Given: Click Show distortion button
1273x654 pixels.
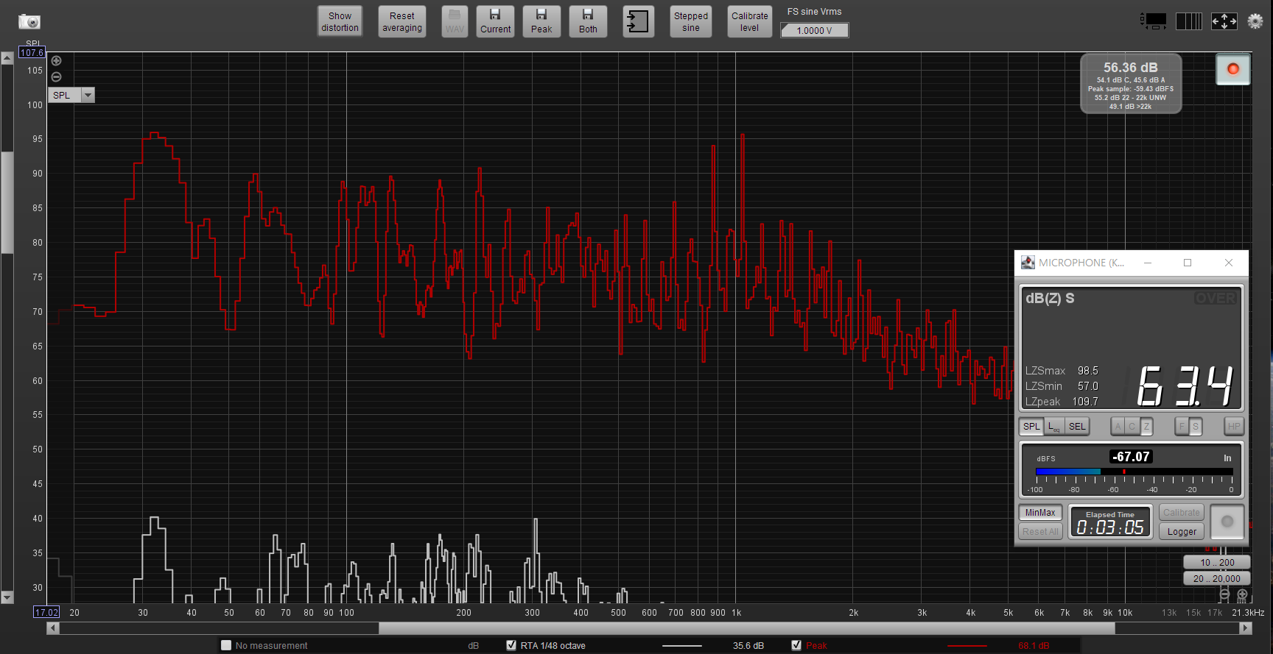Looking at the screenshot, I should [340, 21].
